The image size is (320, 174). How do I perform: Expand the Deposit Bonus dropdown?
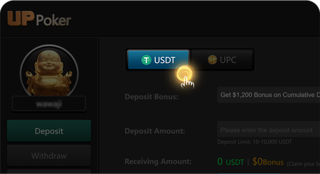point(268,95)
